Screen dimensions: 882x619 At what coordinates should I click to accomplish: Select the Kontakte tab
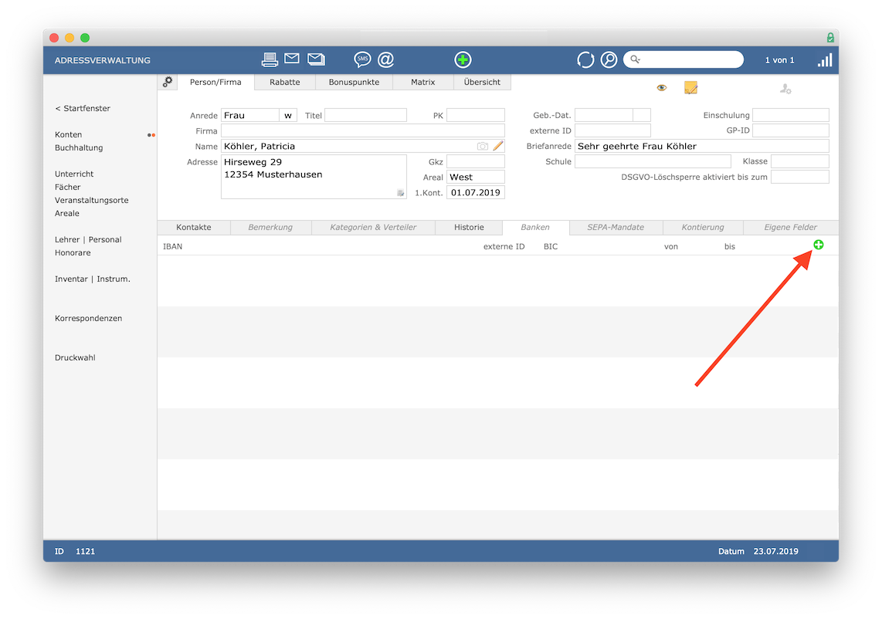(x=194, y=227)
